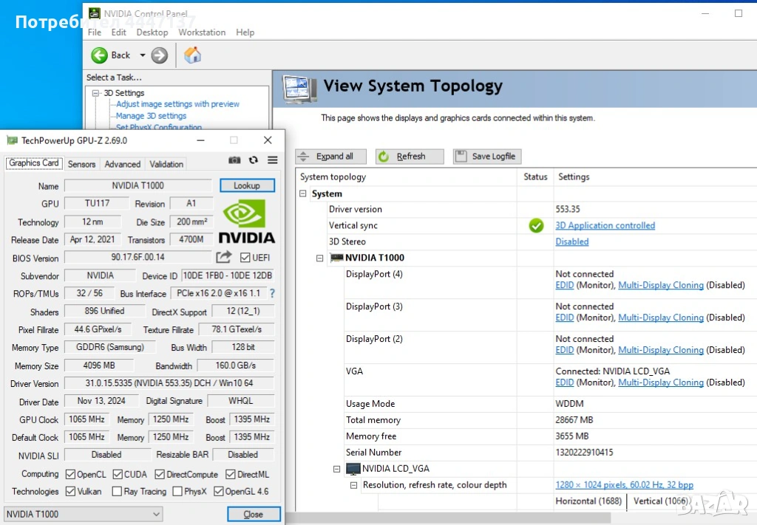The width and height of the screenshot is (757, 525).
Task: Open the Workstation menu
Action: coord(202,32)
